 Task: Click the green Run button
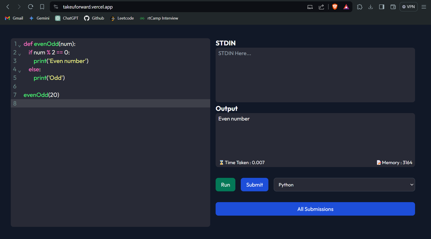coord(226,185)
